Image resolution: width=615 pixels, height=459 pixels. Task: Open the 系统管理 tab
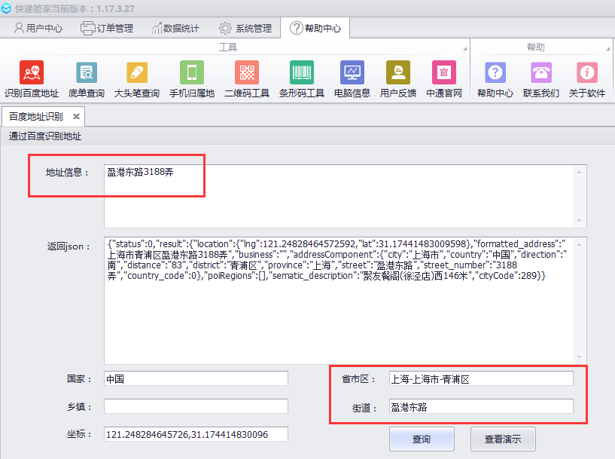[x=245, y=29]
